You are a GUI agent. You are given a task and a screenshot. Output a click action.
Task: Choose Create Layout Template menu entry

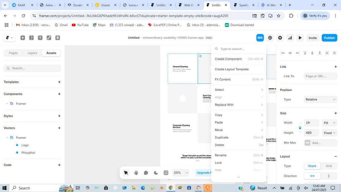point(239,69)
